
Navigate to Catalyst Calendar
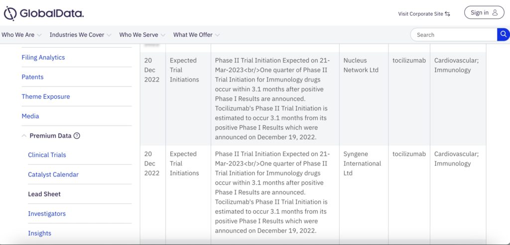coord(53,174)
